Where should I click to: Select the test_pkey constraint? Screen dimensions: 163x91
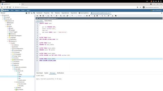(21, 86)
